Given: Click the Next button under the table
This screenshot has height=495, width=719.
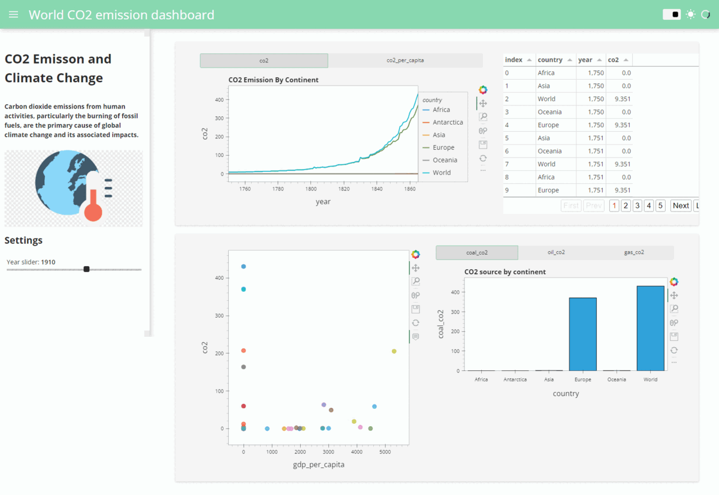Looking at the screenshot, I should 680,205.
